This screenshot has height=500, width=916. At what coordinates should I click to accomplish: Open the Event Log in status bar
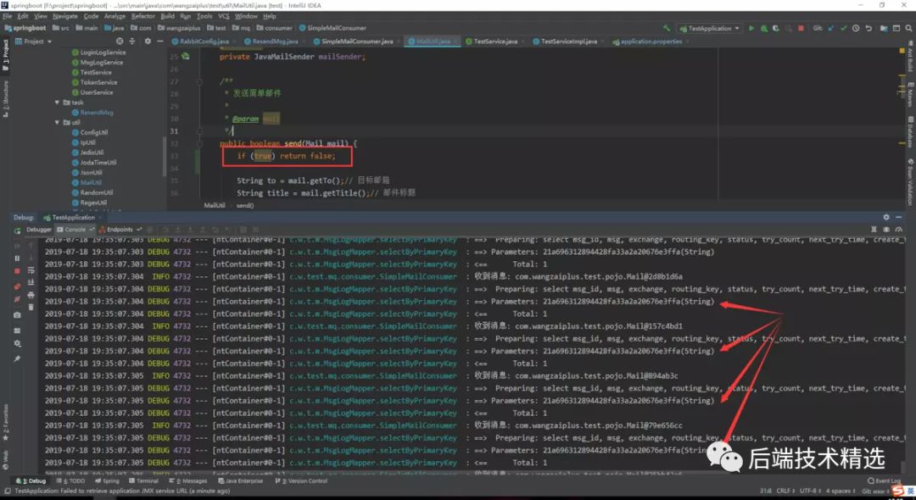(884, 481)
